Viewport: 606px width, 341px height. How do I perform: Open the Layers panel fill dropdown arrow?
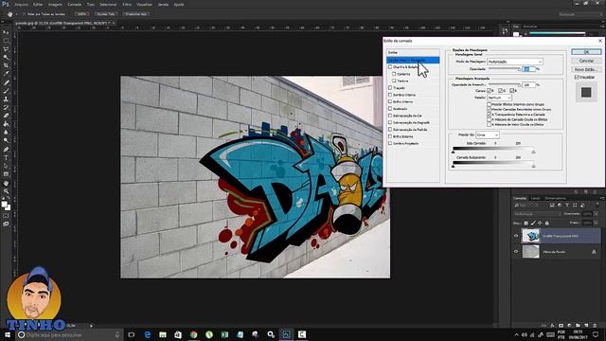coord(596,224)
